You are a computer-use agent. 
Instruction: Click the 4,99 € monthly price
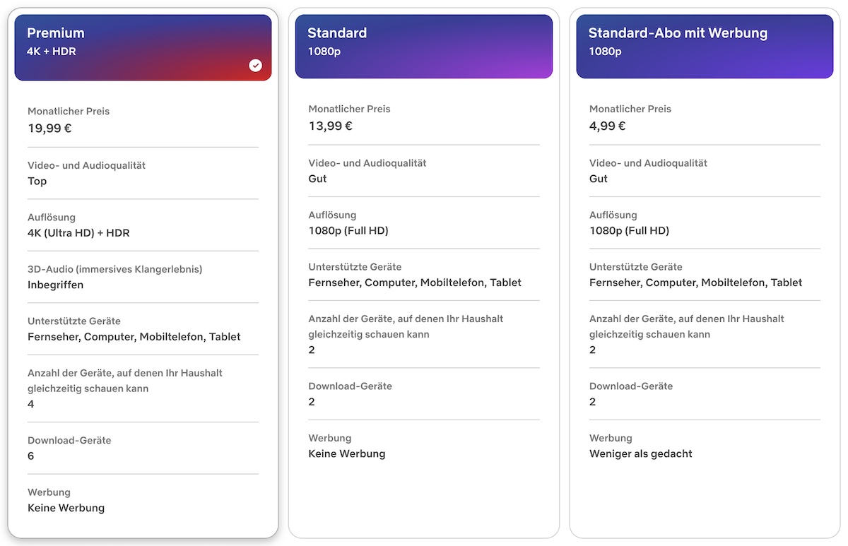pos(608,126)
